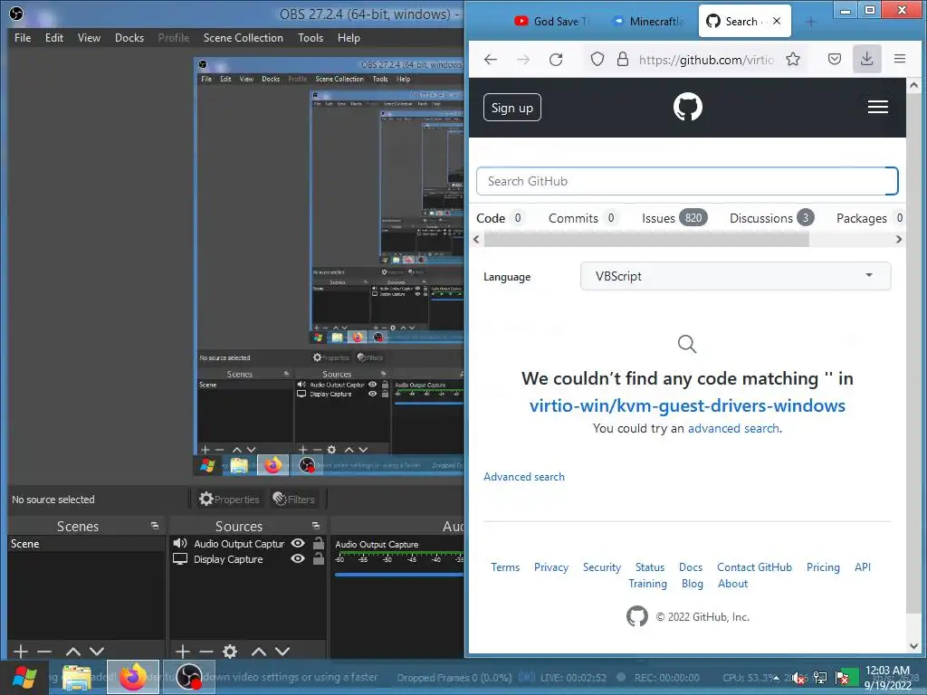The height and width of the screenshot is (695, 927).
Task: Open the Pricing footer link
Action: 823,566
